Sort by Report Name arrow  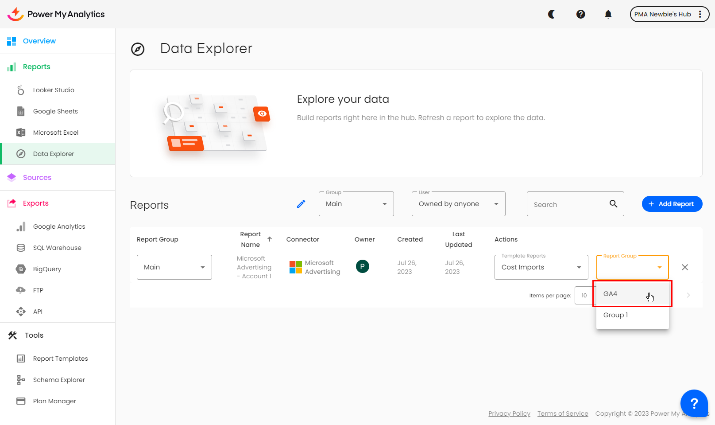point(270,239)
